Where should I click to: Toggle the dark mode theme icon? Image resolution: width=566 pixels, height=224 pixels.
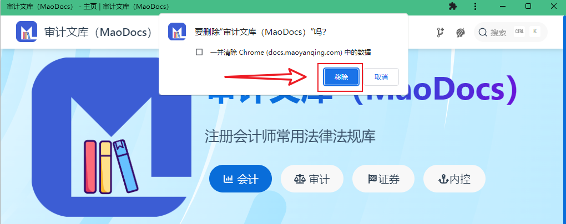pyautogui.click(x=460, y=33)
